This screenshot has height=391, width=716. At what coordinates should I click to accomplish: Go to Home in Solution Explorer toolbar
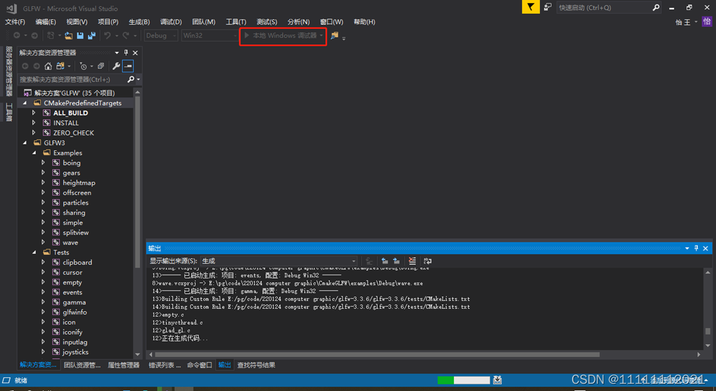(48, 66)
